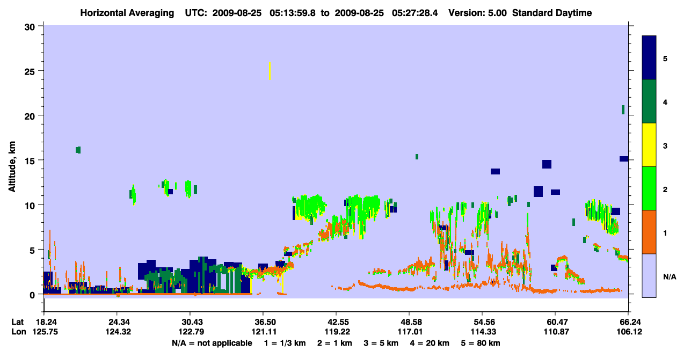The height and width of the screenshot is (358, 698).
Task: Click the longitude value 106.12
Action: pyautogui.click(x=628, y=332)
